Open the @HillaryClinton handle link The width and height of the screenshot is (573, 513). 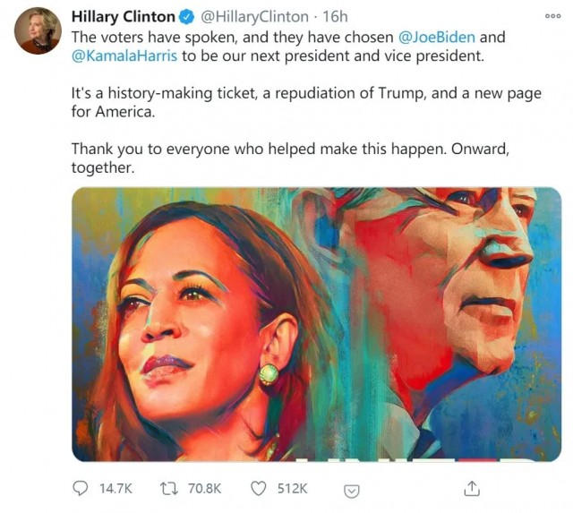point(254,17)
